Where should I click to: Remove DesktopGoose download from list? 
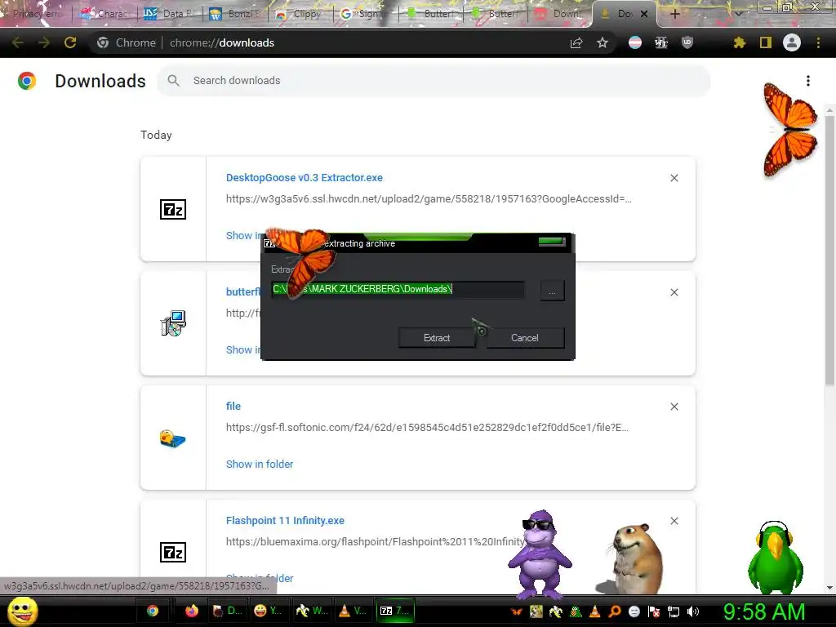pyautogui.click(x=674, y=178)
